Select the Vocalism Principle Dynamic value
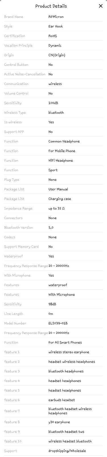The image size is (107, 457). point(55,45)
